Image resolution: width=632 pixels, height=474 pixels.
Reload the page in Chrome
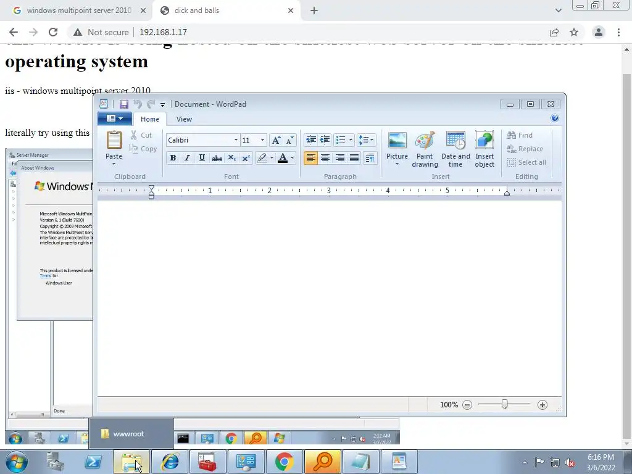[53, 32]
